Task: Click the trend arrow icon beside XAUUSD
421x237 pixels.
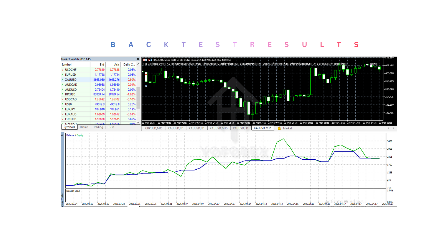Action: coord(62,80)
